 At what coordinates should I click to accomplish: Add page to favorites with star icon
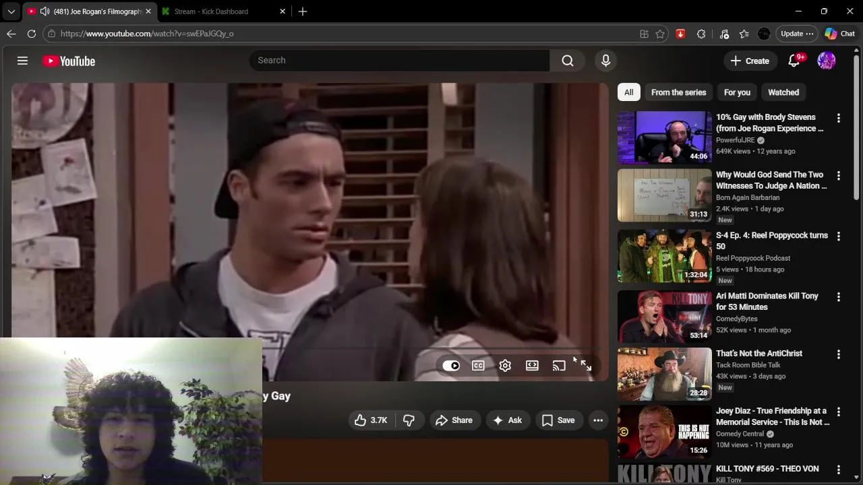click(661, 34)
